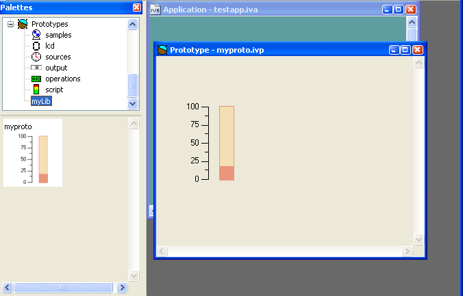Select the lcd palette icon
Image resolution: width=463 pixels, height=296 pixels.
pos(36,46)
